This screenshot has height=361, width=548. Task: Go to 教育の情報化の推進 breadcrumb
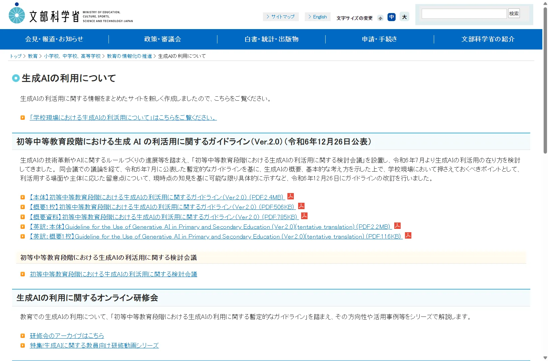click(129, 56)
